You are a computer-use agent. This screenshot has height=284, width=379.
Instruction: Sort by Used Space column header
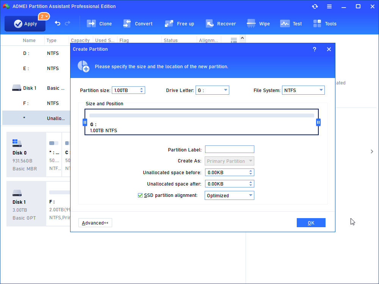point(105,41)
